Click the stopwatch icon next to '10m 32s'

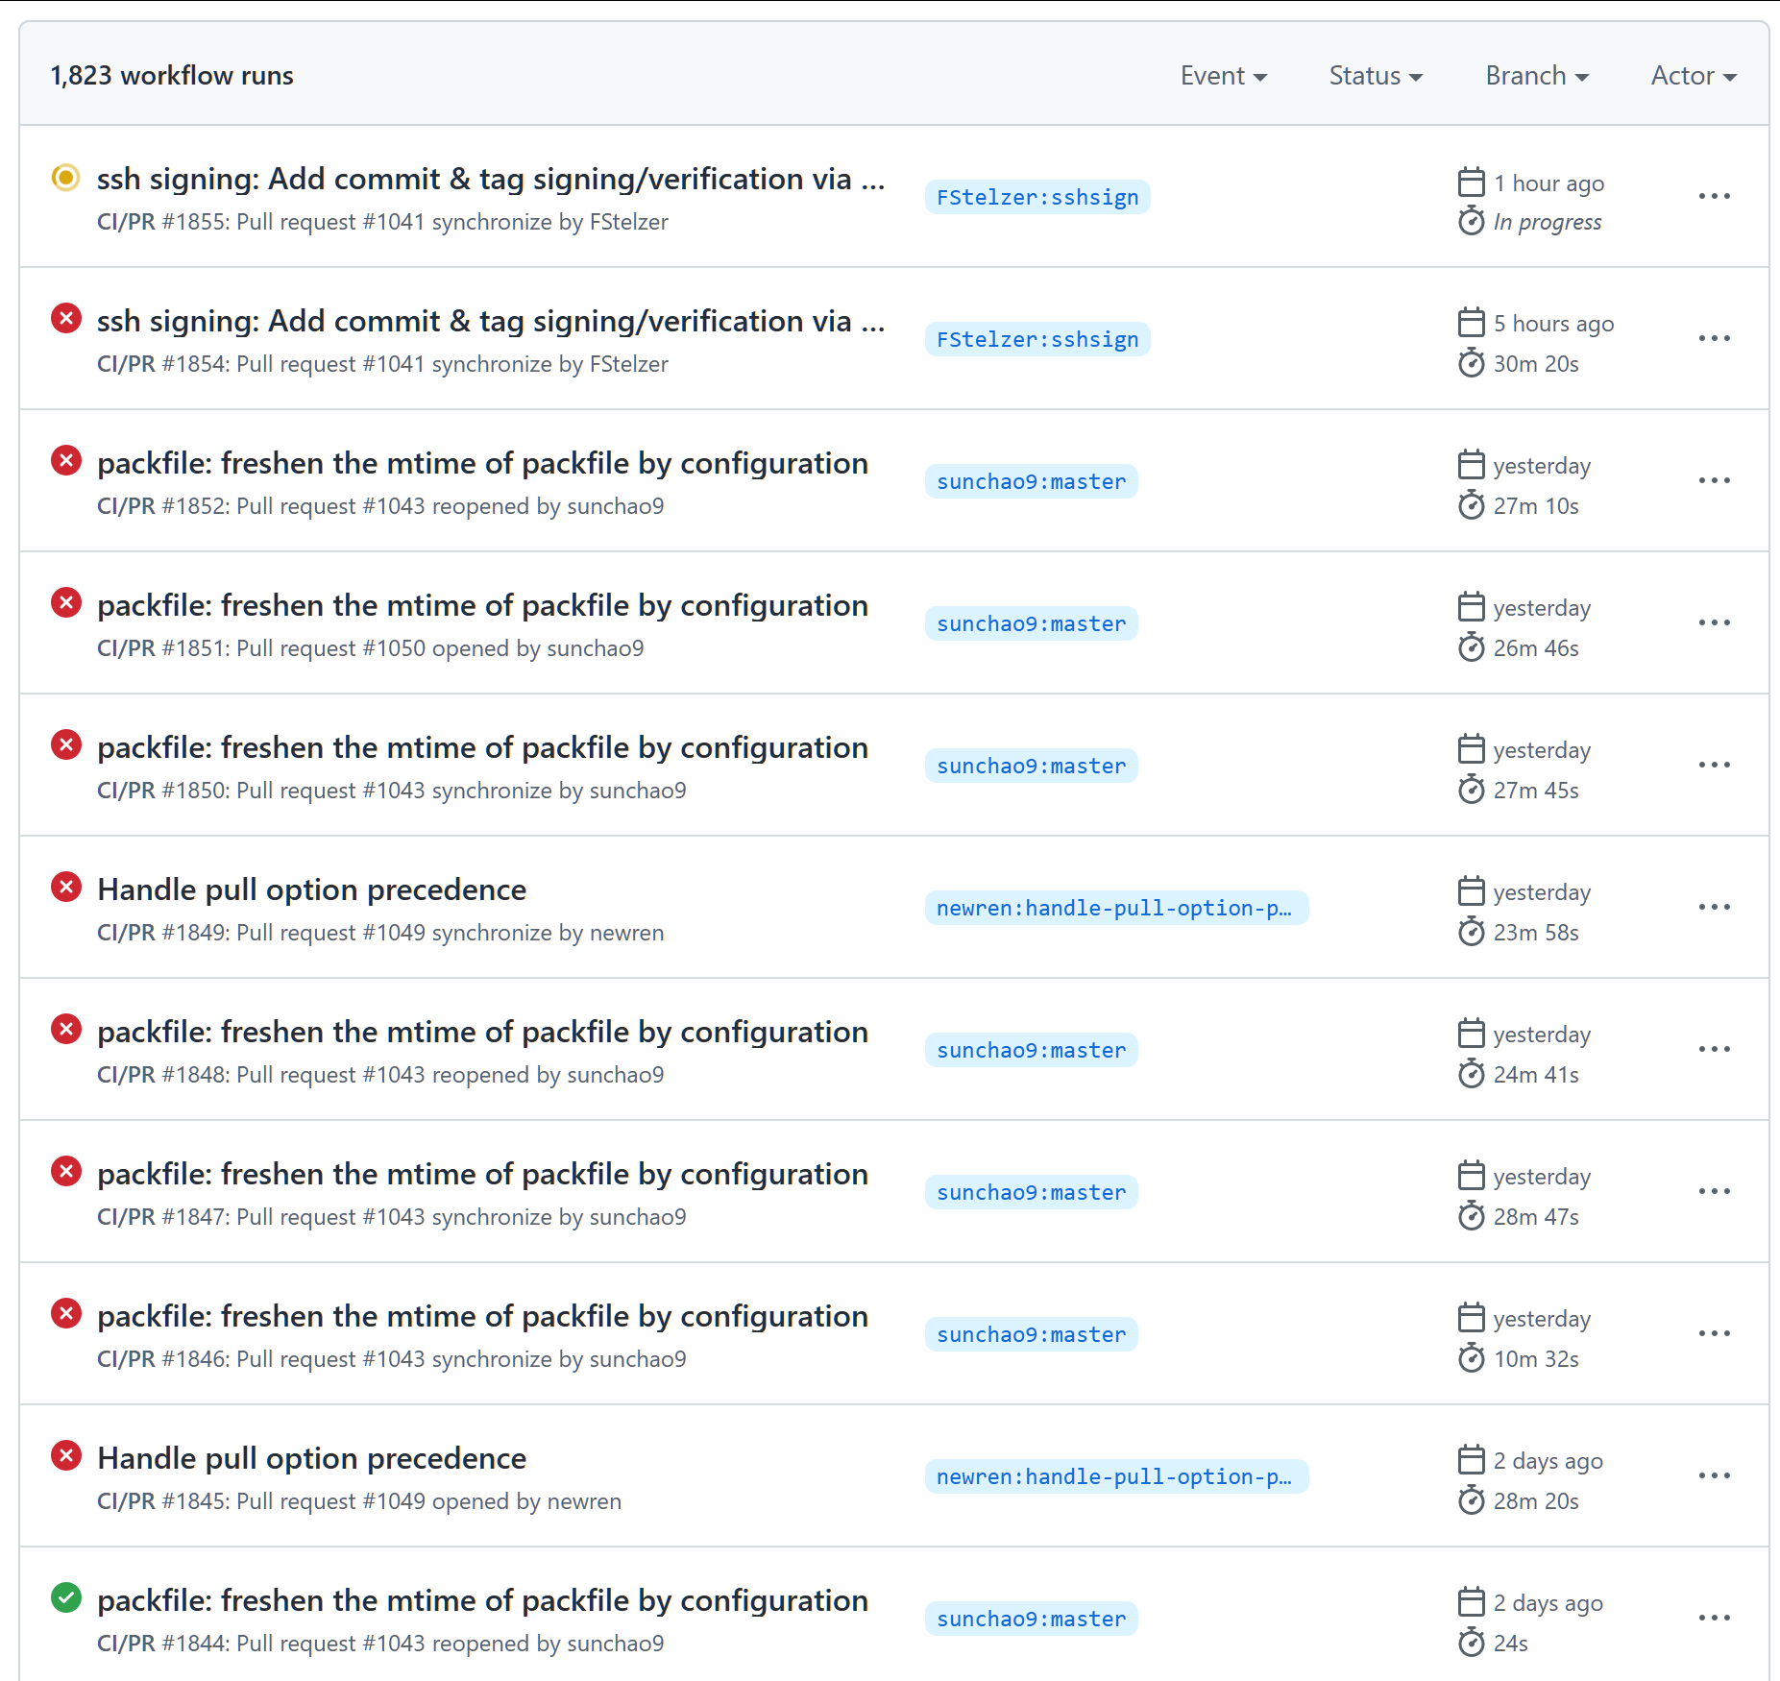click(1472, 1358)
